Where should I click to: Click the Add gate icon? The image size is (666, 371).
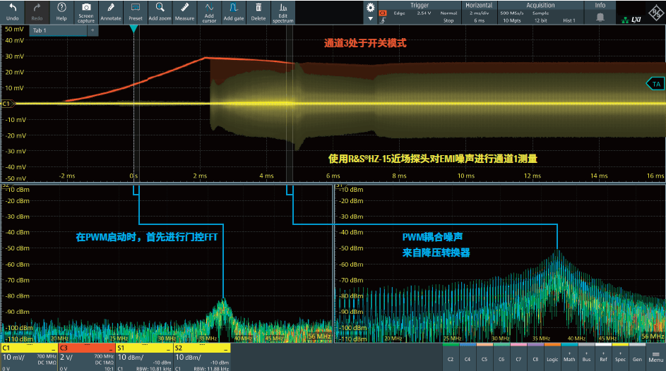coord(233,11)
